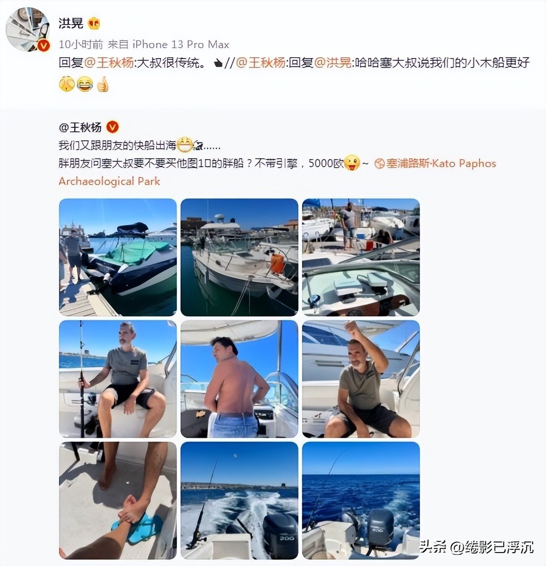546x566 pixels.
Task: Open photo of feet with blue sandals
Action: click(118, 501)
